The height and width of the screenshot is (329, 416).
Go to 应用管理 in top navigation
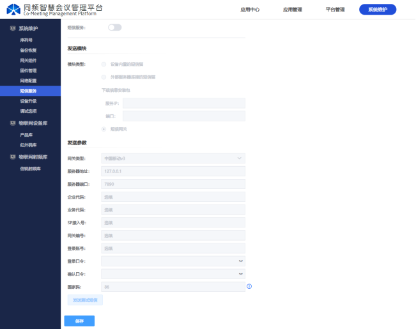(x=293, y=10)
